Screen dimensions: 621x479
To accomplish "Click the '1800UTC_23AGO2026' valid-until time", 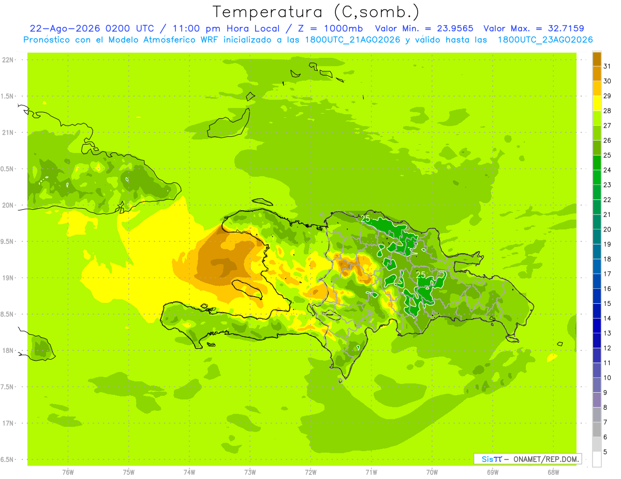I will [x=545, y=40].
